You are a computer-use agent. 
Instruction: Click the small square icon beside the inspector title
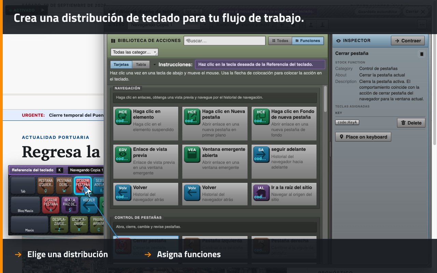422,54
